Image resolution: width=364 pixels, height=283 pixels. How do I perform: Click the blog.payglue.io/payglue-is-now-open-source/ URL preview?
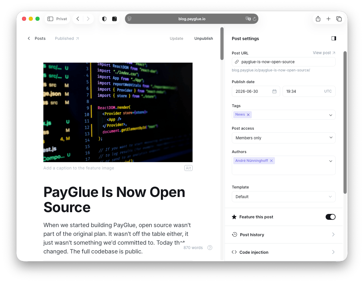(271, 70)
